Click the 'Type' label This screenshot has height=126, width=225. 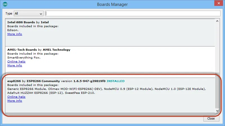pyautogui.click(x=9, y=13)
